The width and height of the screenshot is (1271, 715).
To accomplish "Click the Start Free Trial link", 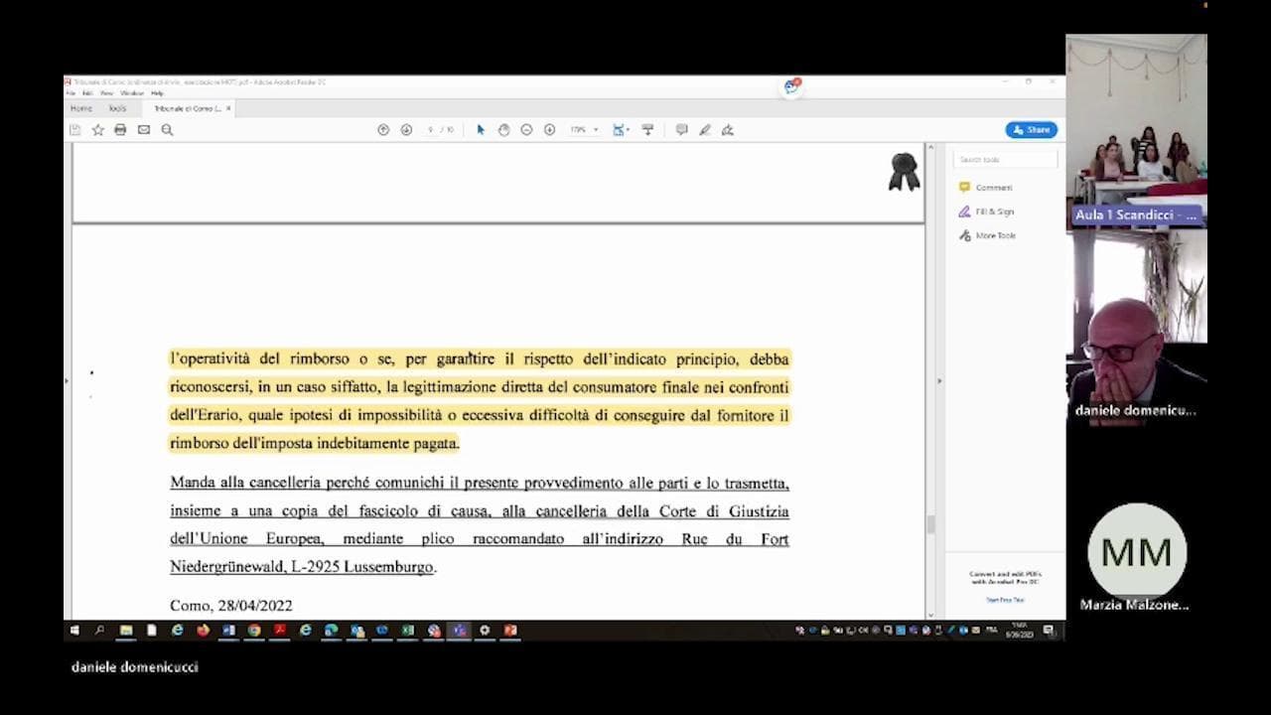I will pyautogui.click(x=1005, y=600).
